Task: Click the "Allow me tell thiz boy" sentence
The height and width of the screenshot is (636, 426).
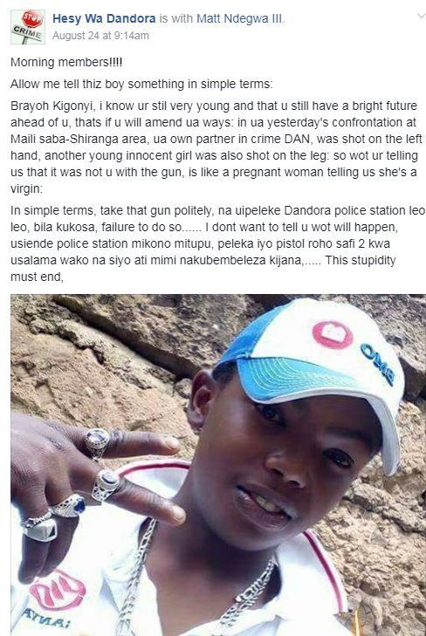Action: [141, 84]
